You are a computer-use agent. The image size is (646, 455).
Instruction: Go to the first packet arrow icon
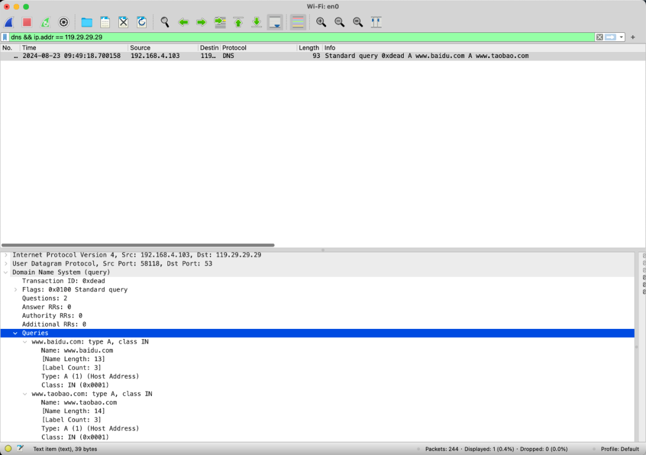(238, 23)
